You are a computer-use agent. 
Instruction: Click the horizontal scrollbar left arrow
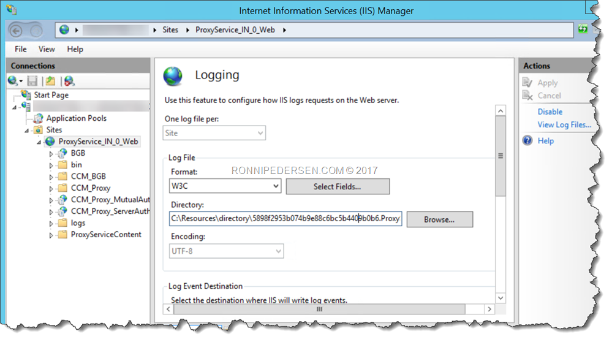(x=168, y=309)
